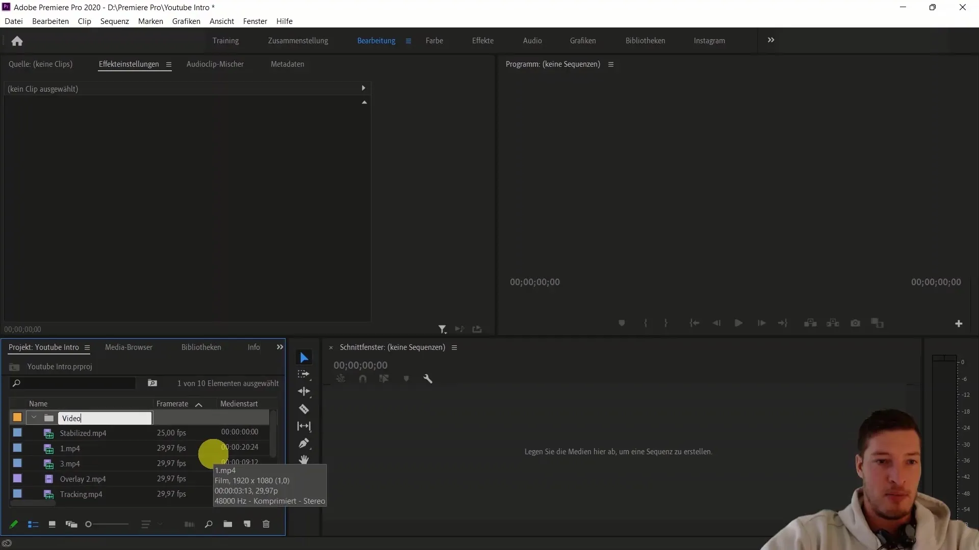Click the Automate to Sequence icon
Viewport: 979px width, 550px height.
click(189, 524)
